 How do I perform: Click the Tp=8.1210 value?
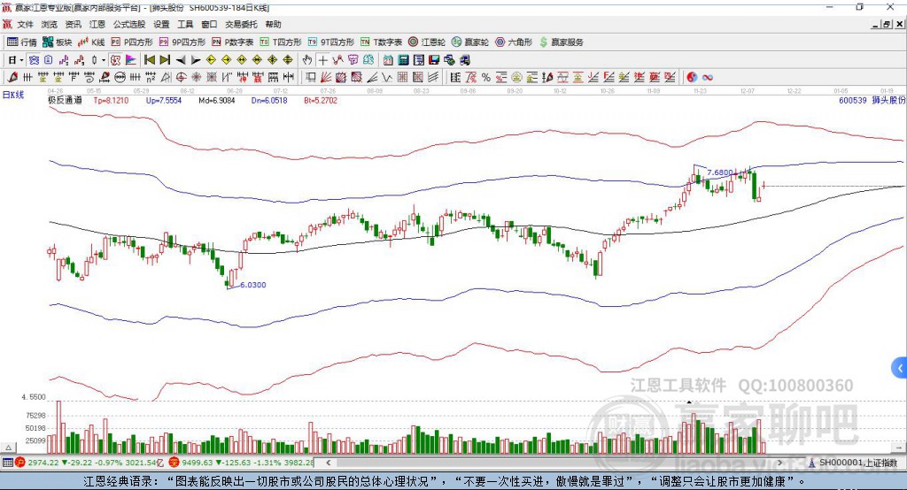point(111,100)
